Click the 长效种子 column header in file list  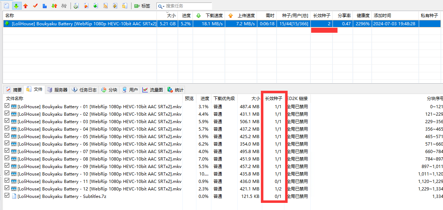(x=273, y=99)
